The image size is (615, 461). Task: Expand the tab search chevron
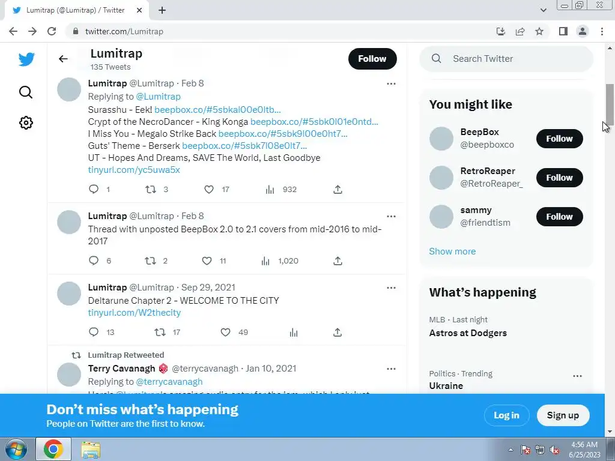pos(543,10)
